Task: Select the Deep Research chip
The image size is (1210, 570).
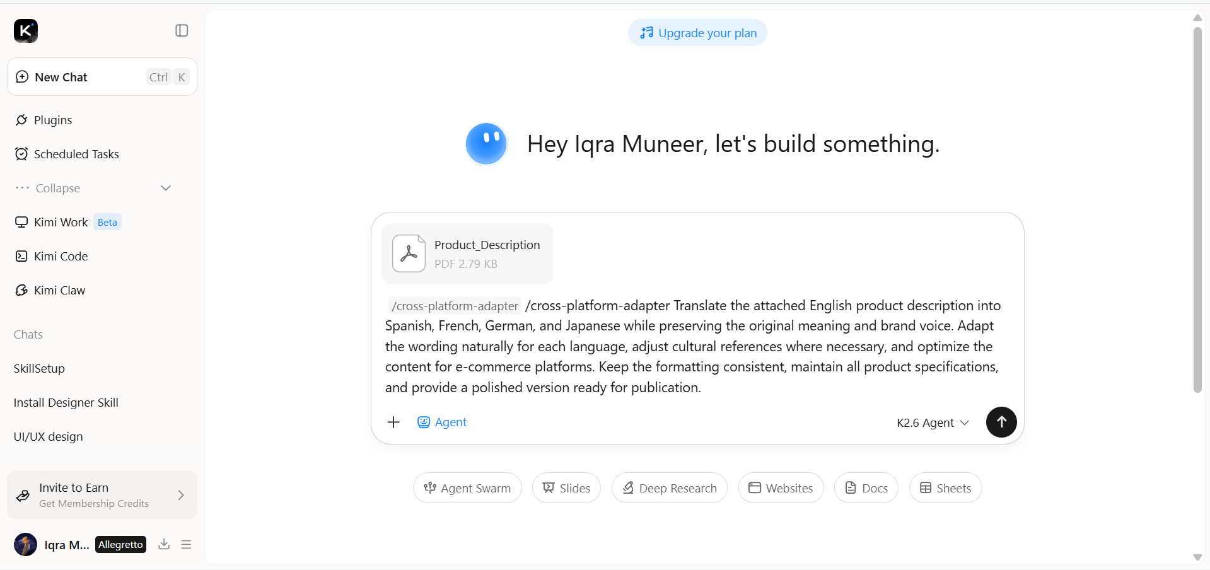Action: pos(669,488)
